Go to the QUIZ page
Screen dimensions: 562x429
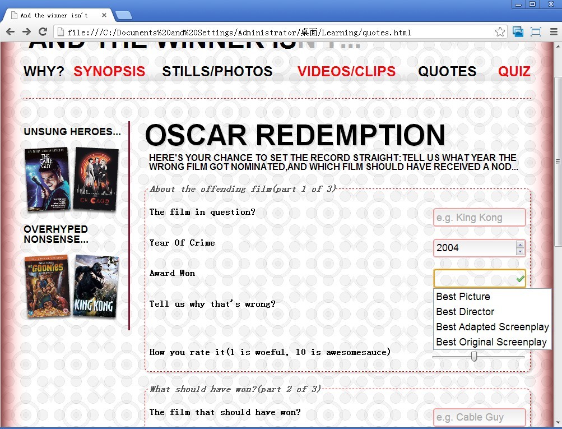click(514, 71)
